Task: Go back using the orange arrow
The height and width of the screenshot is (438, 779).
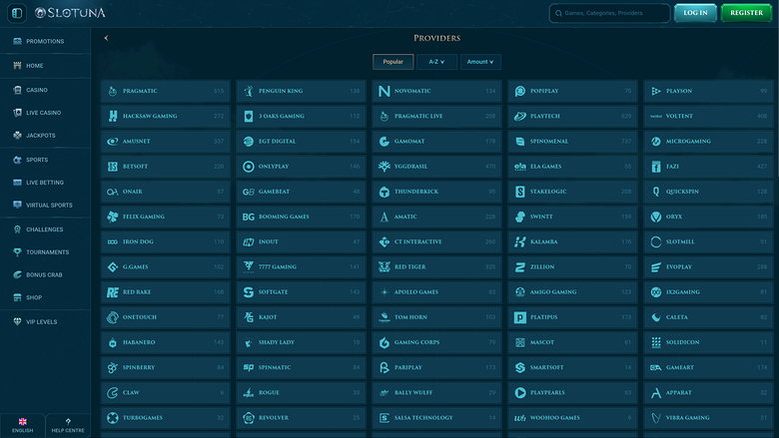Action: click(106, 38)
